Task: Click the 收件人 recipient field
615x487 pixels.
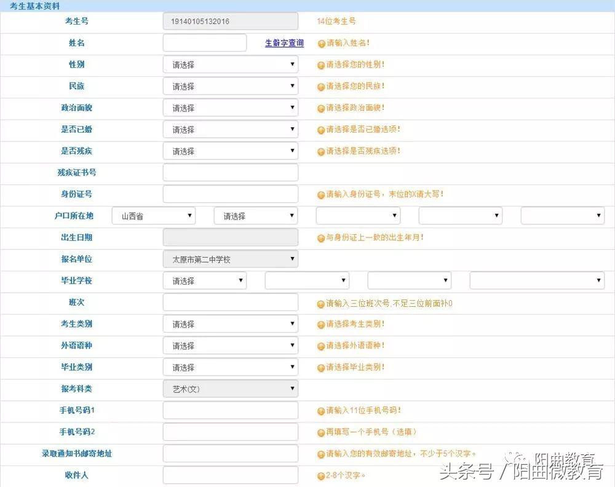Action: click(x=230, y=475)
